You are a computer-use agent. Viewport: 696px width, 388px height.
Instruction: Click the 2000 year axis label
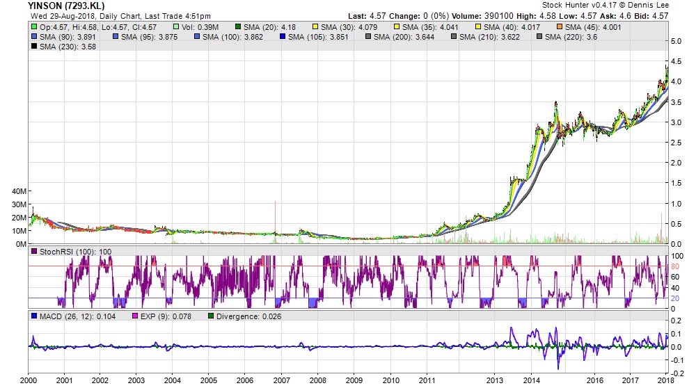(x=29, y=380)
